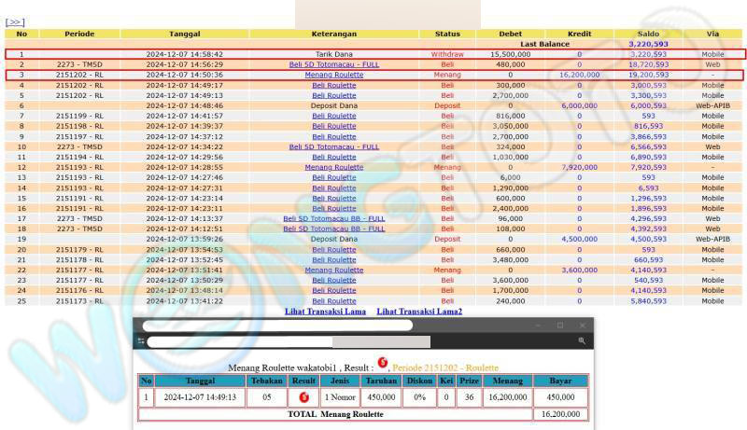The width and height of the screenshot is (747, 430).
Task: Minimize the roulette result popup window
Action: click(x=539, y=326)
